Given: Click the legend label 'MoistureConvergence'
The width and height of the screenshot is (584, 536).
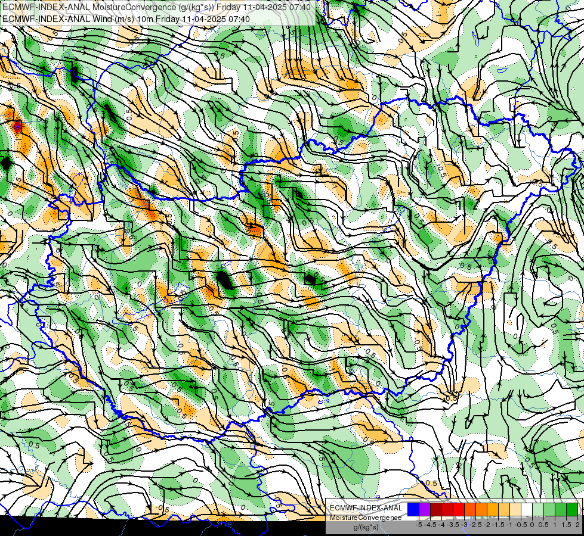Looking at the screenshot, I should click(x=366, y=518).
